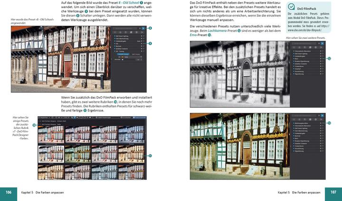Disable the Korn correction switch in the black-and-white screenshot panel

click(321, 59)
